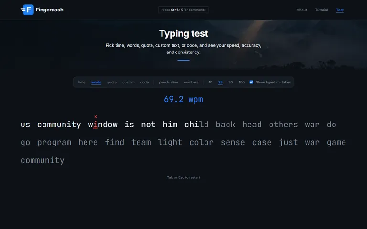Choose 25 words length
367x229 pixels.
(220, 82)
